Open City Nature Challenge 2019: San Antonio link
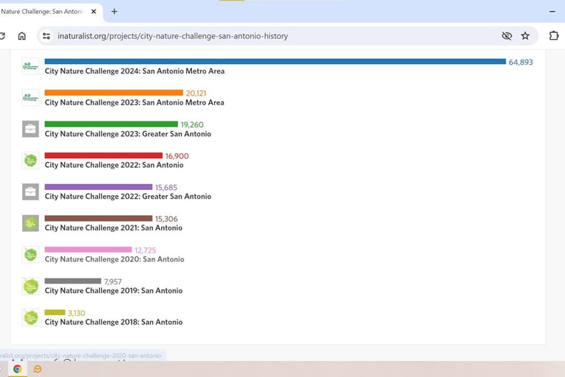Screen dimensions: 565x377 (x=113, y=291)
